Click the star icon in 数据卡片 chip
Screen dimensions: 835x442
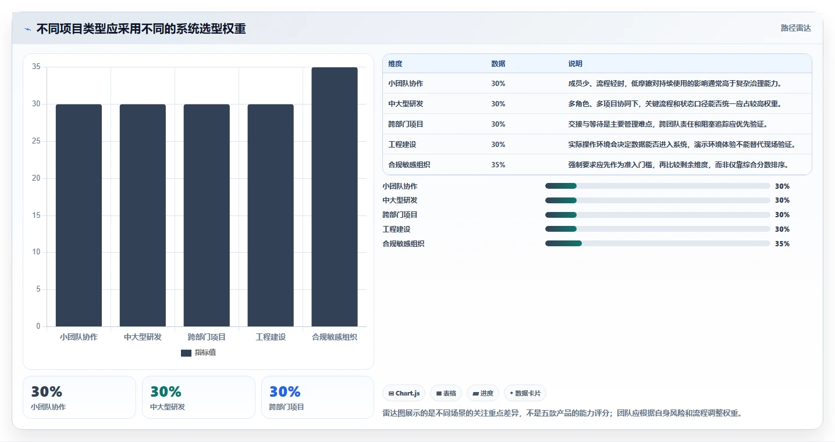click(x=511, y=393)
